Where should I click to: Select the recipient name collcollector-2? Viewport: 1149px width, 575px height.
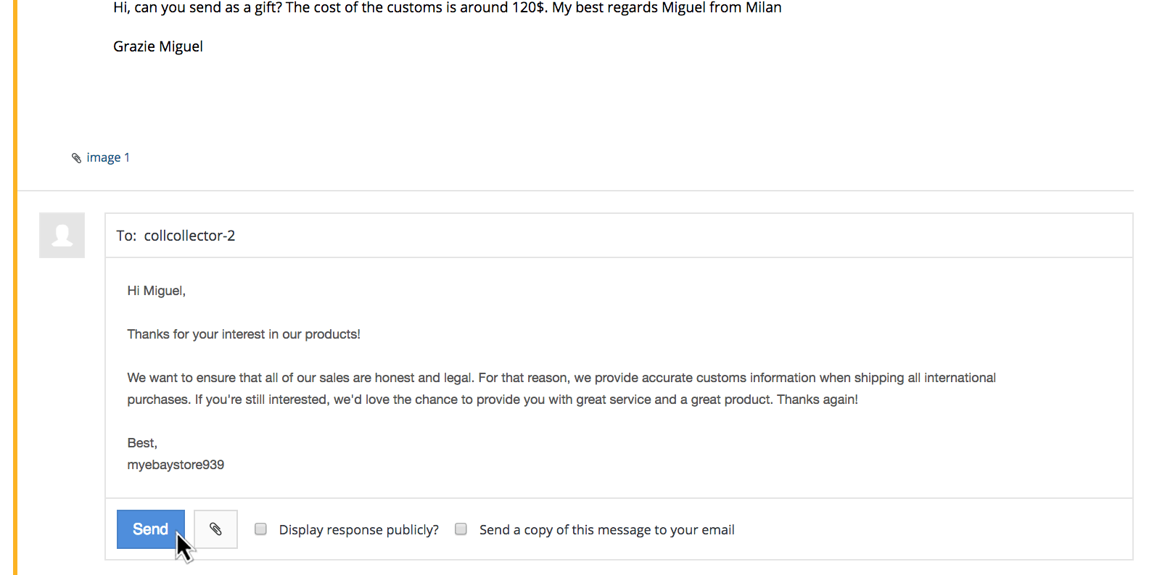(x=189, y=236)
